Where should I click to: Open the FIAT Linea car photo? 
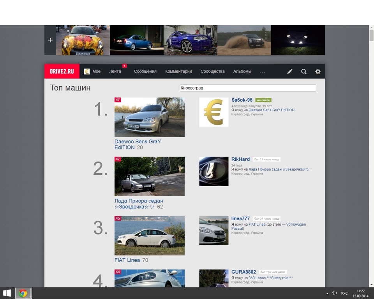[150, 236]
